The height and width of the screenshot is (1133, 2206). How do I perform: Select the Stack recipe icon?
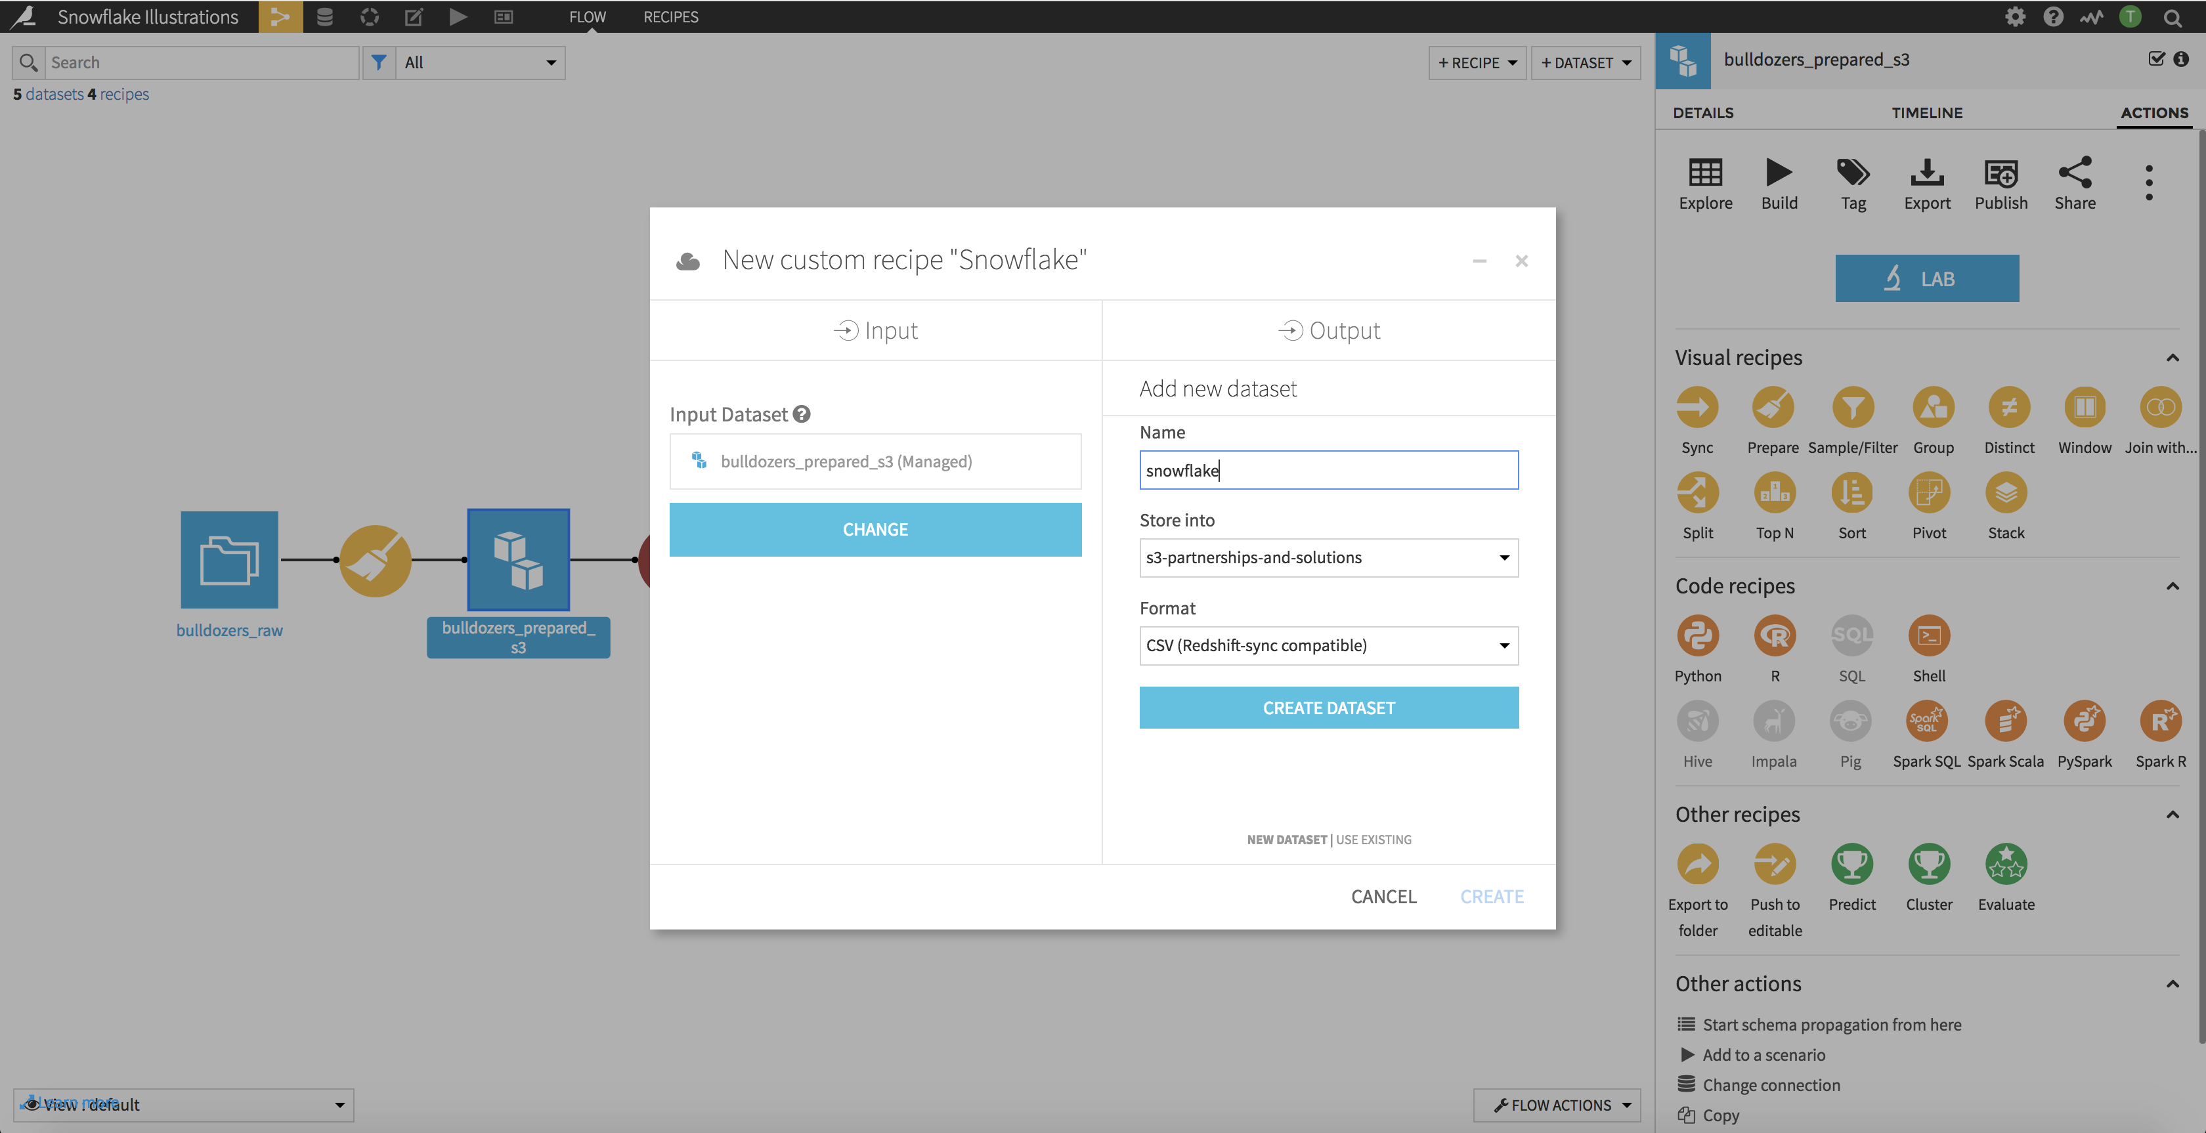(x=2006, y=493)
